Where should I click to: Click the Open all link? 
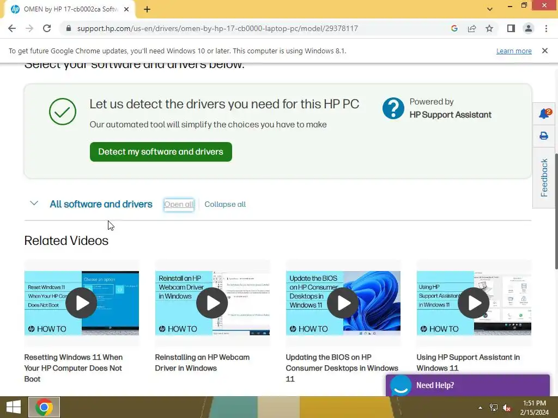[x=179, y=205]
